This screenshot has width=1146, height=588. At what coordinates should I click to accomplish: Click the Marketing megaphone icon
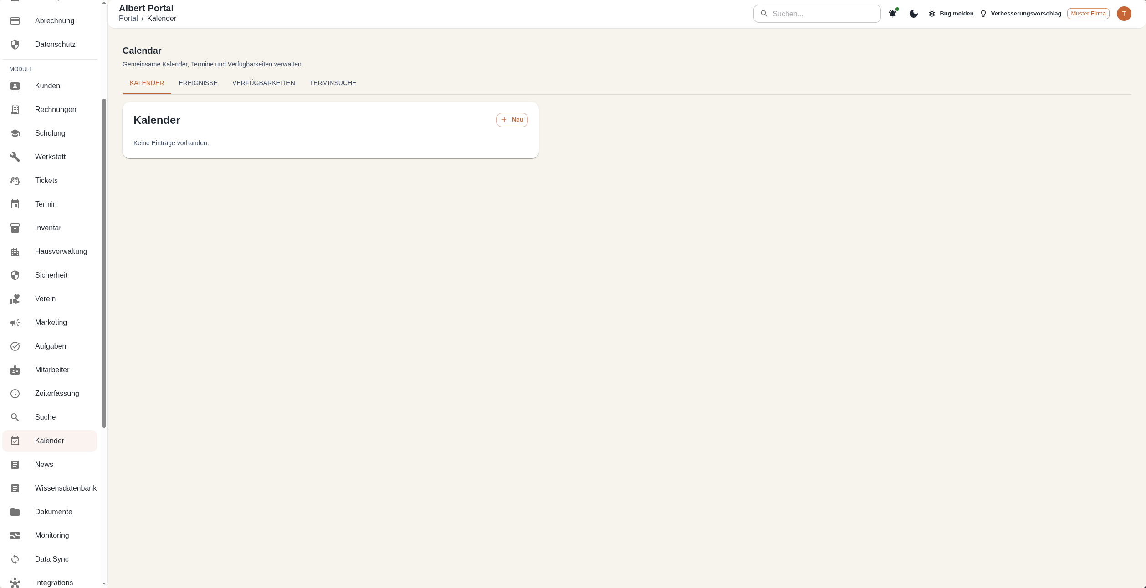point(15,323)
